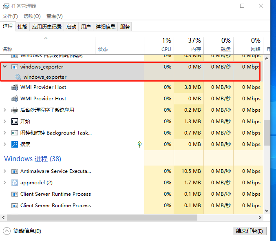The image size is (276, 241).
Task: Click the Task Manager title bar icon
Action: (x=6, y=6)
